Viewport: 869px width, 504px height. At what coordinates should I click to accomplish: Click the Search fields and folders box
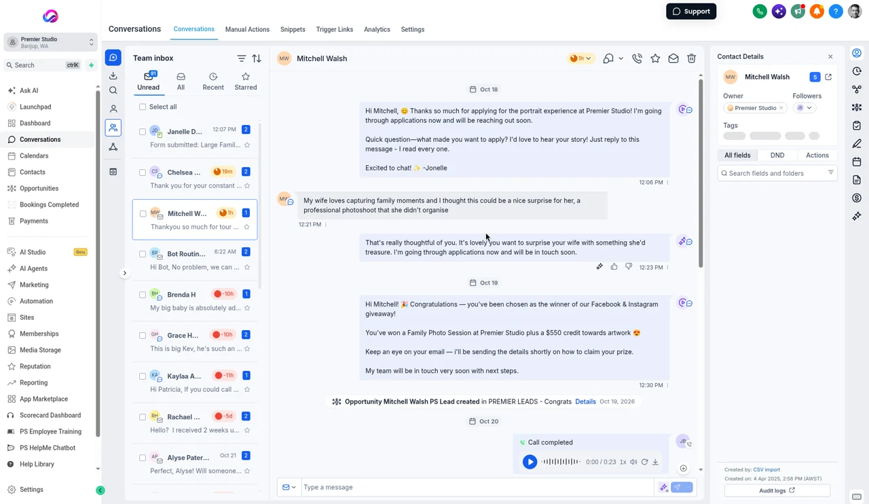click(x=777, y=173)
